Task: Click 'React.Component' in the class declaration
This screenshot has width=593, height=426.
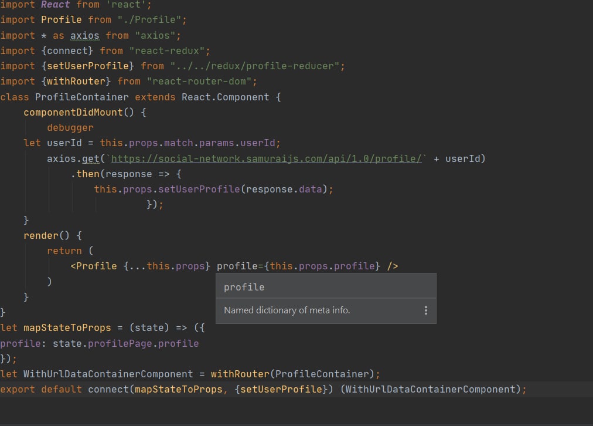Action: [226, 97]
